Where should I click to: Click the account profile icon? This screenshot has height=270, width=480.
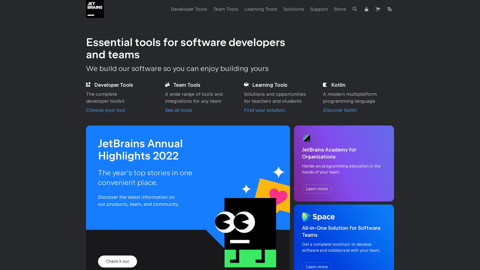[366, 9]
